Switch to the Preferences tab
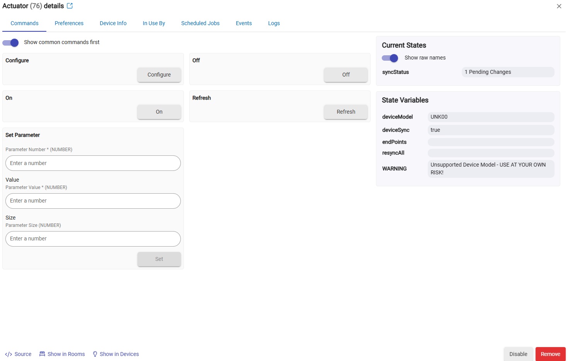Viewport: 568px width, 361px height. [x=69, y=23]
